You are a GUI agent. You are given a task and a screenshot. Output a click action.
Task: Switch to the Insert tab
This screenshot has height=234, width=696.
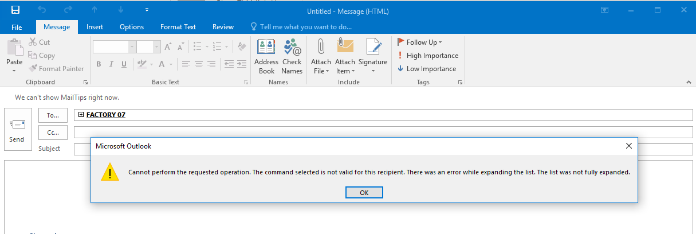pyautogui.click(x=95, y=27)
